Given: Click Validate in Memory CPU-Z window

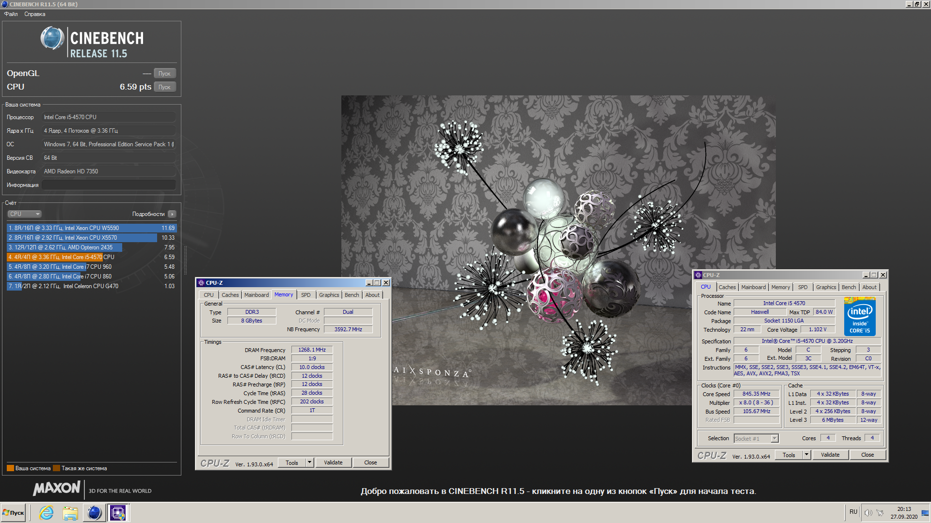Looking at the screenshot, I should coord(333,462).
